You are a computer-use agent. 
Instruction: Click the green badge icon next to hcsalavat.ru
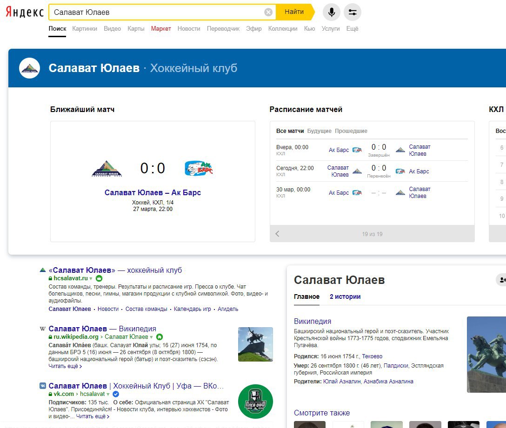(99, 278)
